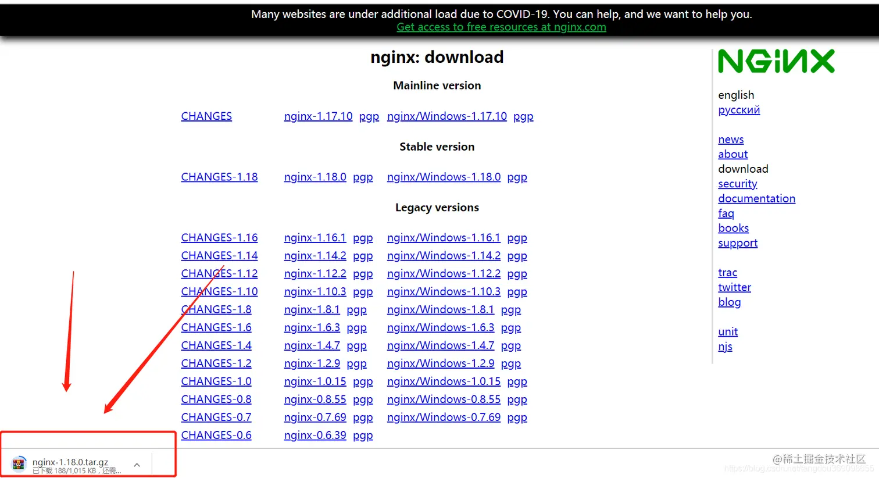The width and height of the screenshot is (879, 478).
Task: Download nginx-1.18.0 stable source
Action: point(315,177)
